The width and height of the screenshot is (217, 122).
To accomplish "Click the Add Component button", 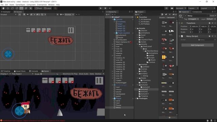I will (x=197, y=45).
